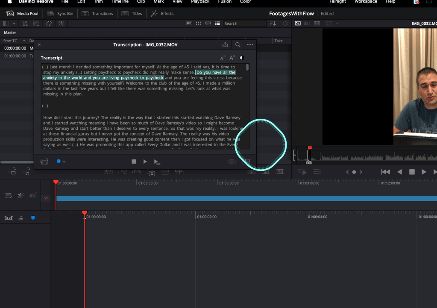Toggle the bin list panel icon
The height and width of the screenshot is (308, 437).
(6, 23)
